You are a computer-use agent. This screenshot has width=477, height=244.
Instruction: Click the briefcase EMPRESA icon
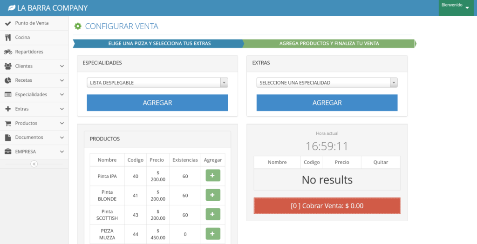[x=8, y=152]
